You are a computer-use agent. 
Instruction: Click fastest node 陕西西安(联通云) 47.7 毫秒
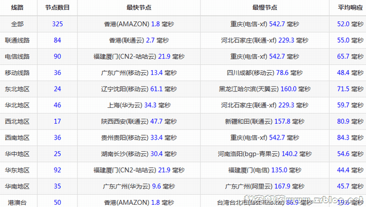tap(139, 122)
